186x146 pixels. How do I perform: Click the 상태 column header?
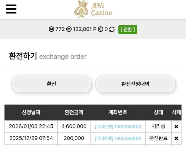click(x=158, y=112)
